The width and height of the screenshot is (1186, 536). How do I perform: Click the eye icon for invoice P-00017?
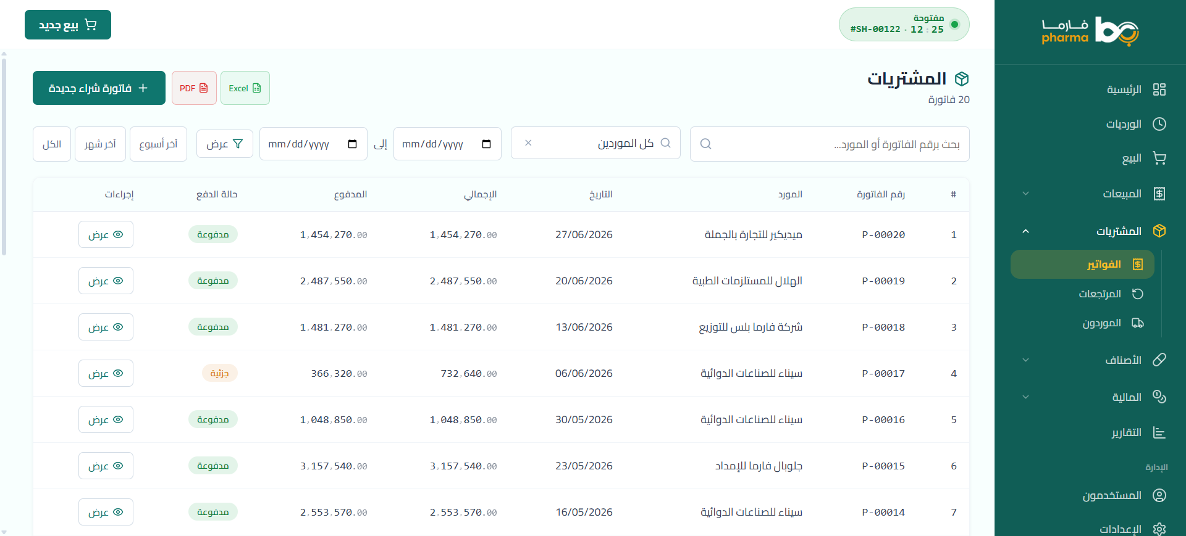[x=118, y=373]
